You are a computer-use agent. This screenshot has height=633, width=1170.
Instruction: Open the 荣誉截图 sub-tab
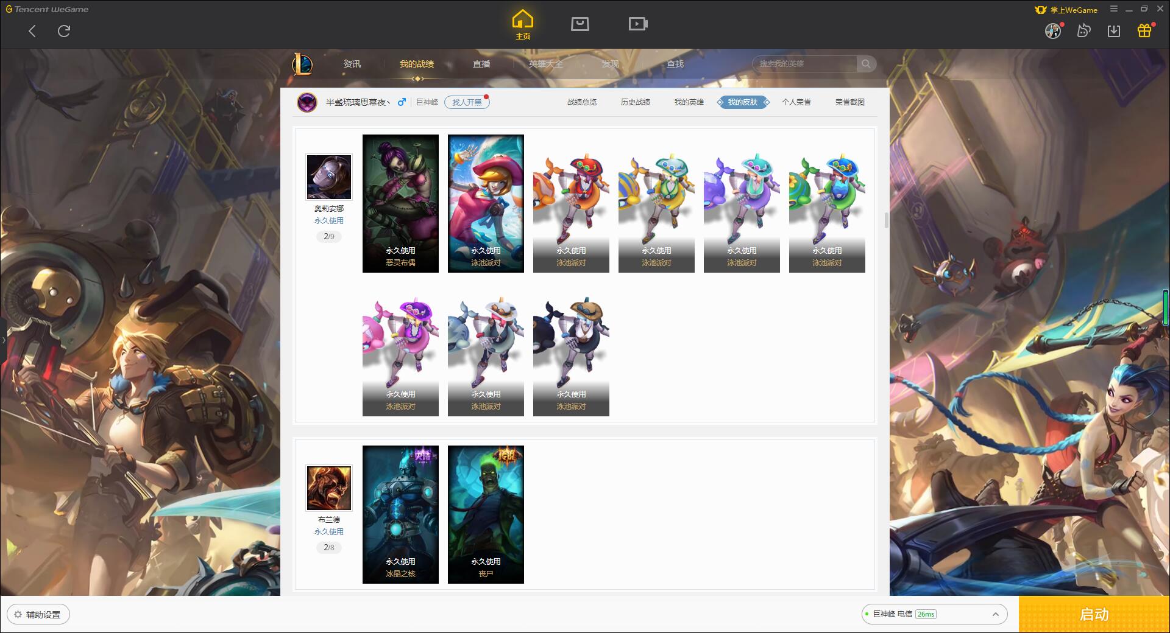pyautogui.click(x=850, y=102)
